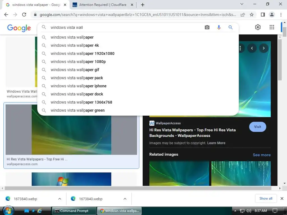The image size is (287, 215).
Task: See more related images
Action: 261,155
